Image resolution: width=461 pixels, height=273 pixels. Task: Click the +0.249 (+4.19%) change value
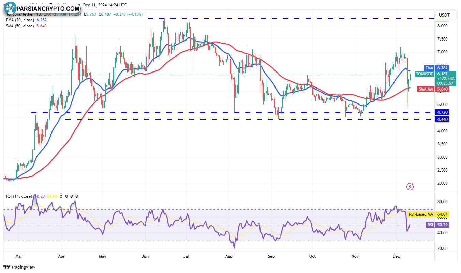click(128, 14)
